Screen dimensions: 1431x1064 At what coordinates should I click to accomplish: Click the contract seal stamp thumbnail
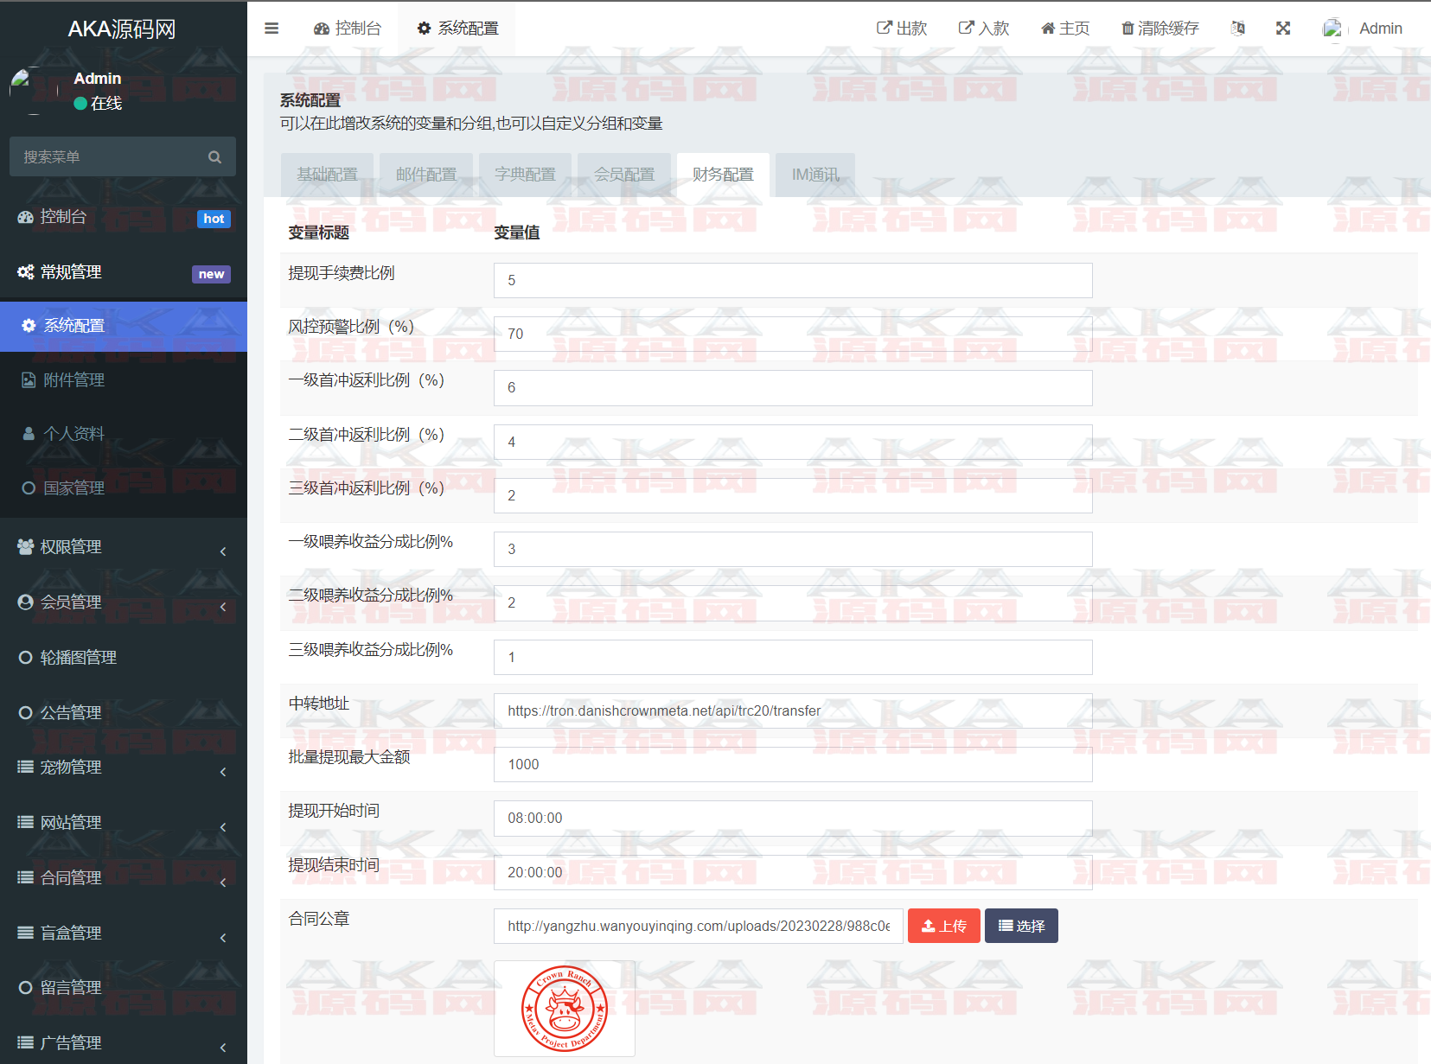point(565,1008)
